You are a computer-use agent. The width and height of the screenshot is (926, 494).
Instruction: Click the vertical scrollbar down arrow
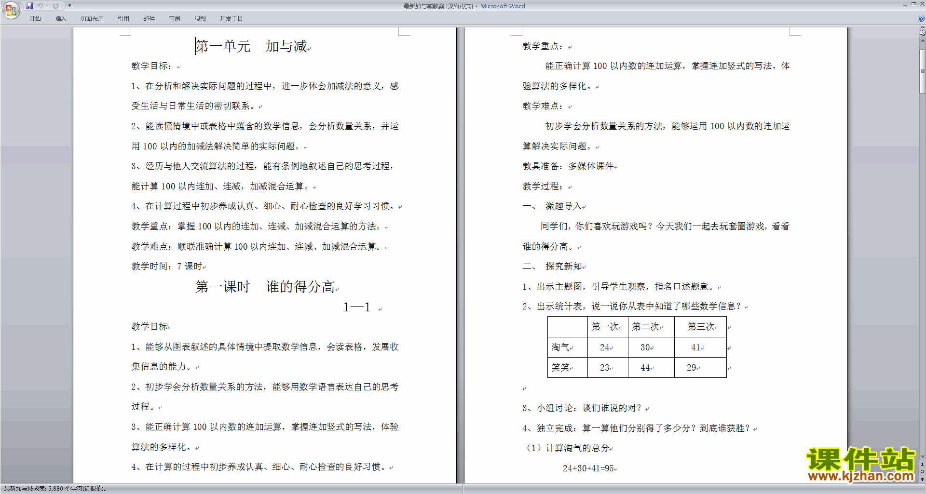(x=922, y=457)
